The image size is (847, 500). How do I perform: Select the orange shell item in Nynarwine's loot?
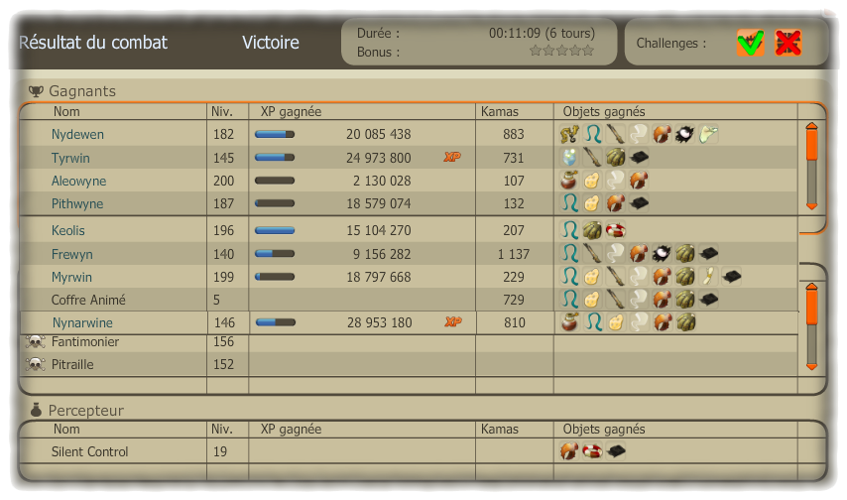[x=663, y=322]
